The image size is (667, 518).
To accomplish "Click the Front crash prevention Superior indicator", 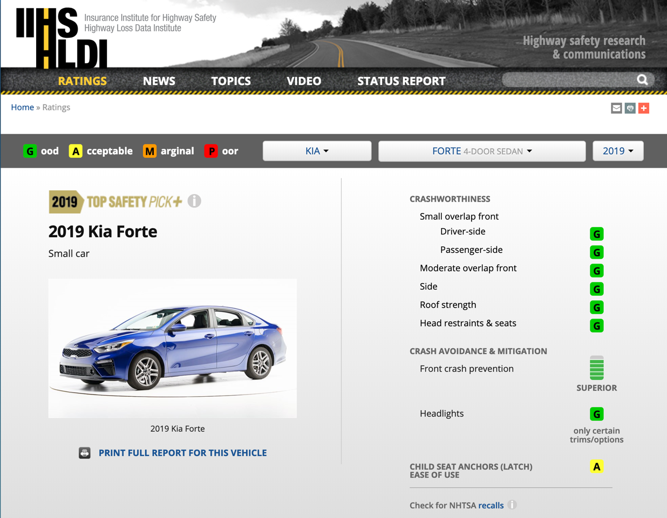I will [x=596, y=369].
